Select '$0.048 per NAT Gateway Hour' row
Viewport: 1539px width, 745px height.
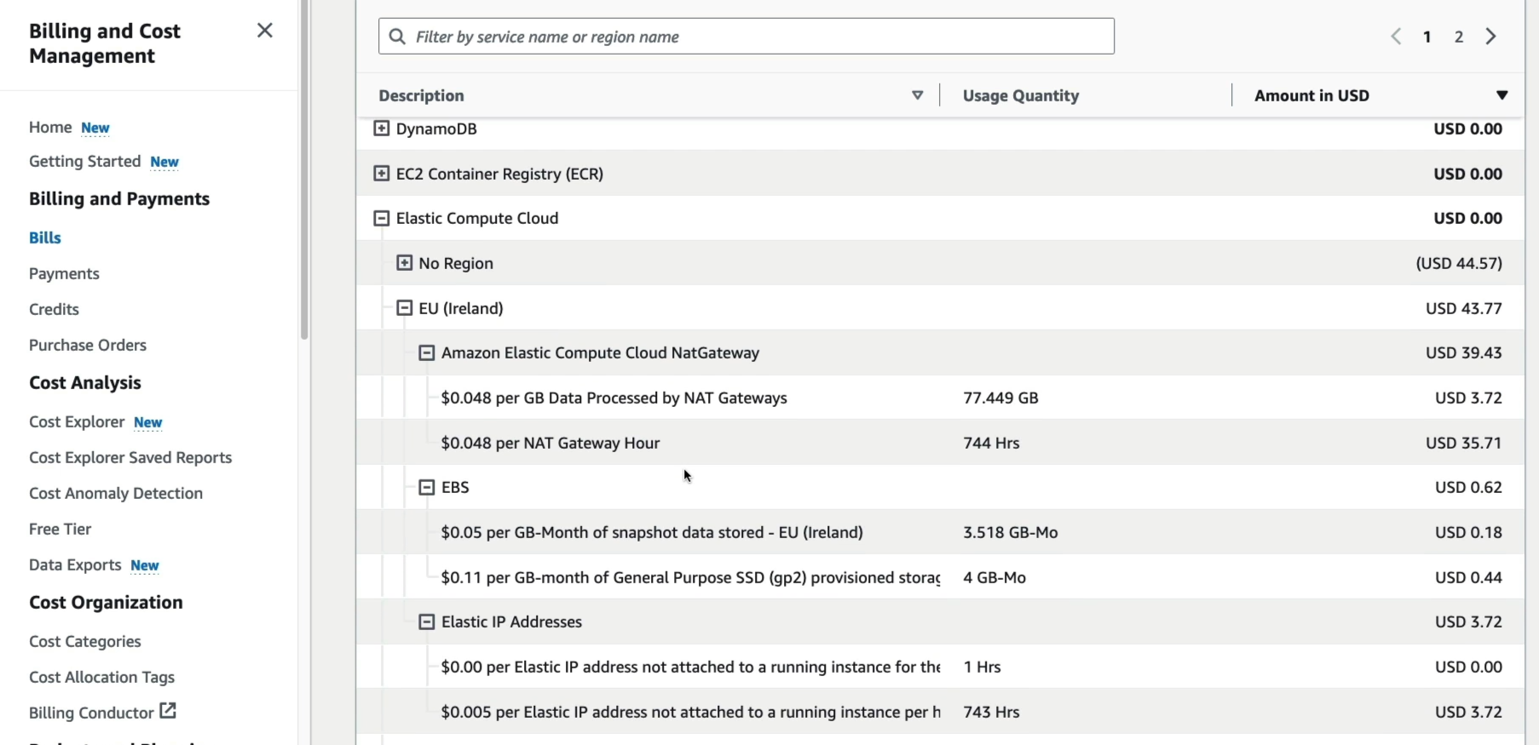(x=550, y=443)
